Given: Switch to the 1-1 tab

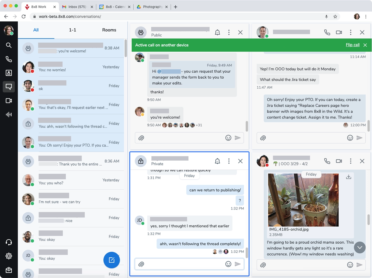Looking at the screenshot, I should [x=72, y=30].
